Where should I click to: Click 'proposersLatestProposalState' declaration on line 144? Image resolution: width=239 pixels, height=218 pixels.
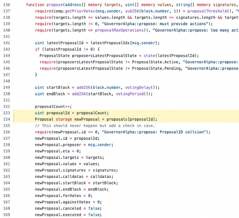104,56
